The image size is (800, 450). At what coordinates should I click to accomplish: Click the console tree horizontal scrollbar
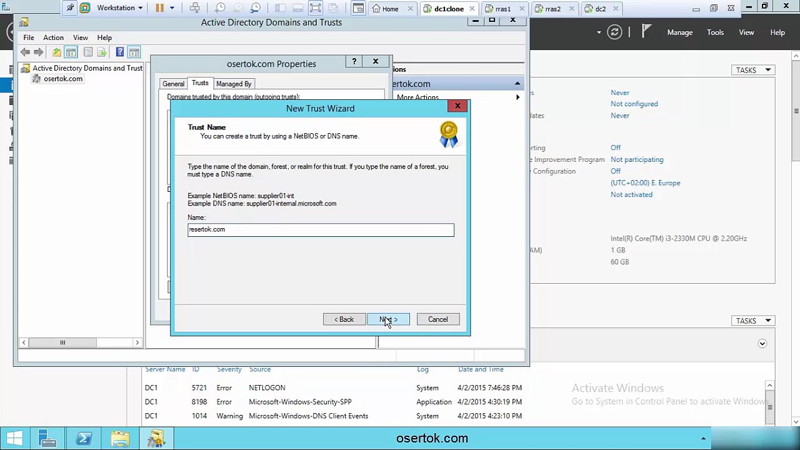(81, 342)
